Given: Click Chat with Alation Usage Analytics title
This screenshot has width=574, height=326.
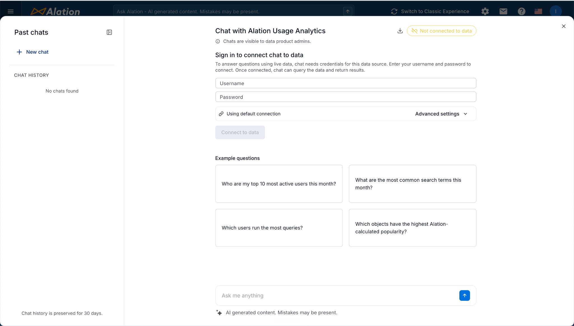Looking at the screenshot, I should pyautogui.click(x=270, y=31).
